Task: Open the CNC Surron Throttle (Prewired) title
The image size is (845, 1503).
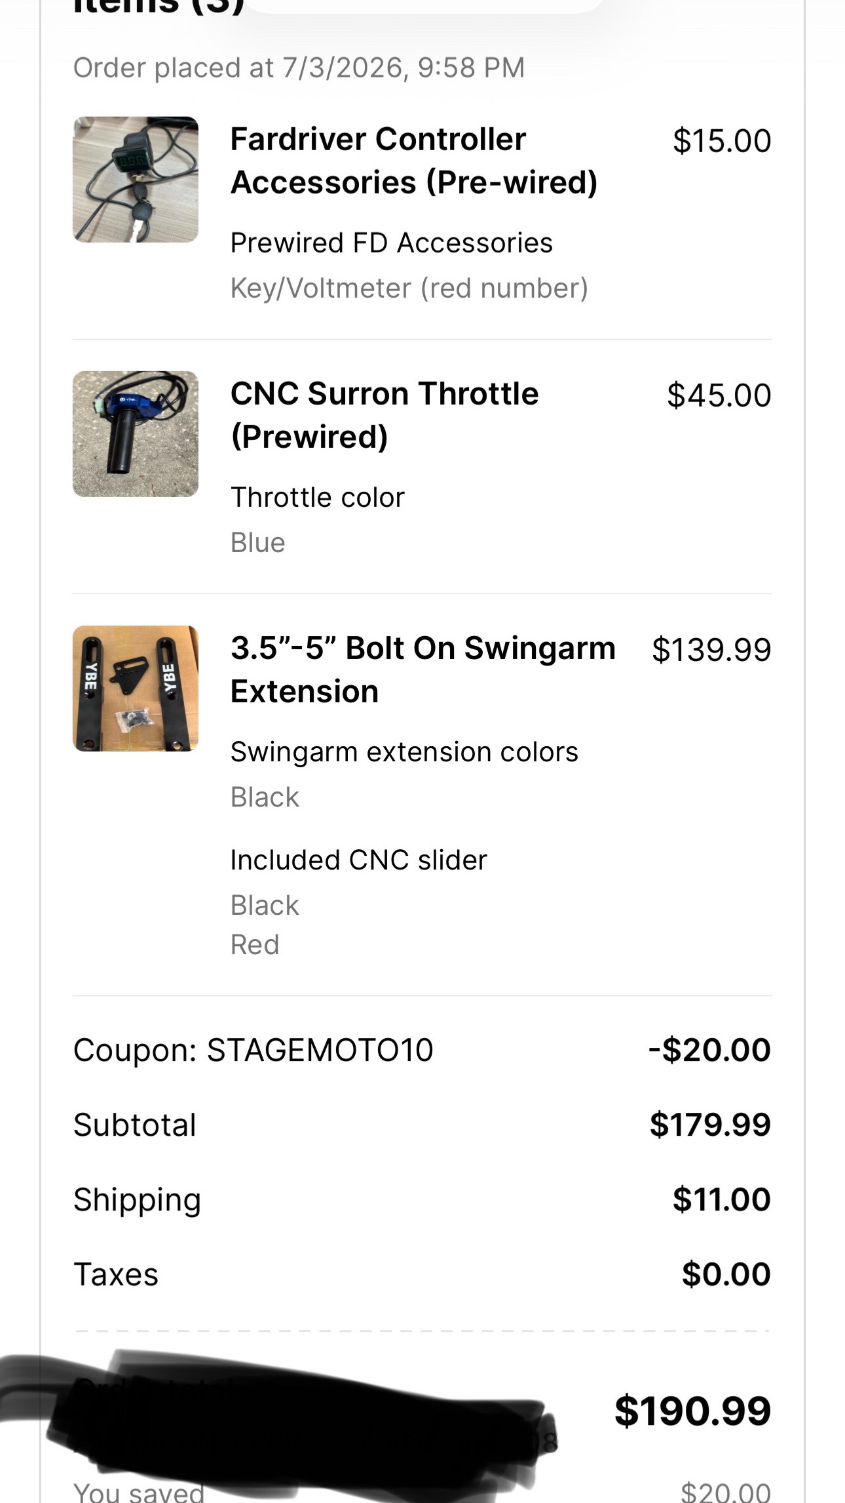Action: click(x=385, y=415)
